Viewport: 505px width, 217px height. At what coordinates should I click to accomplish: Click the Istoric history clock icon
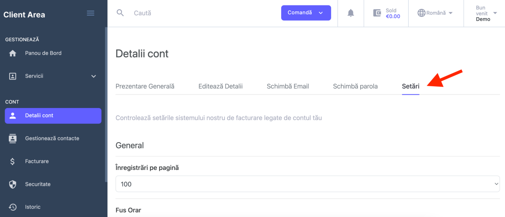tap(13, 207)
